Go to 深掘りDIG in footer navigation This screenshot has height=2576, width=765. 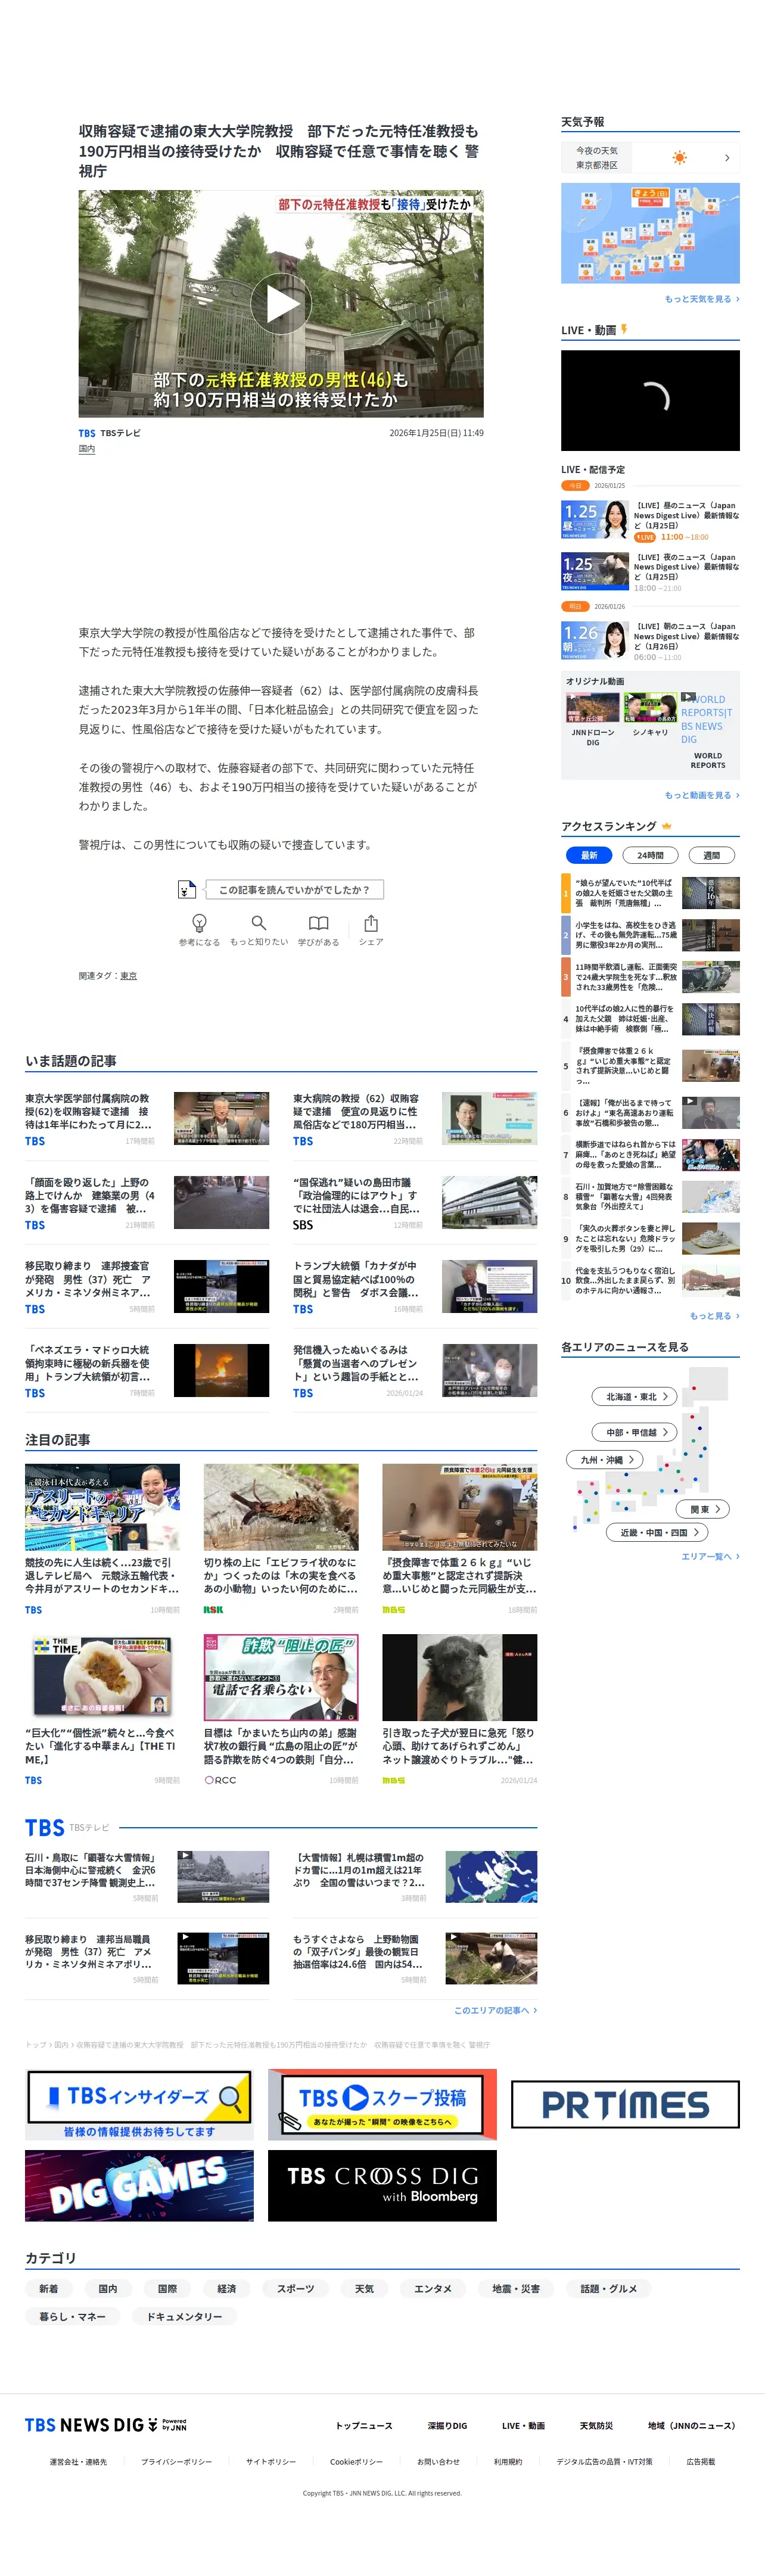click(x=447, y=2426)
